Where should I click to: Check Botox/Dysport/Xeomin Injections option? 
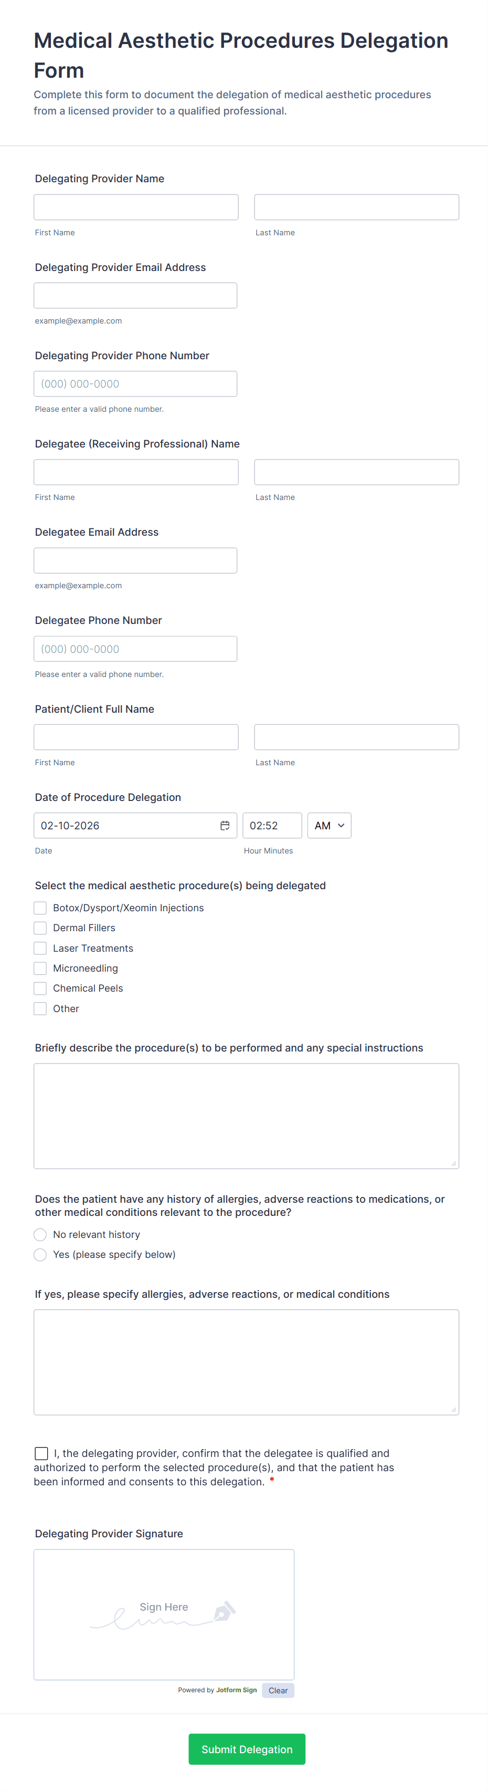pos(40,908)
